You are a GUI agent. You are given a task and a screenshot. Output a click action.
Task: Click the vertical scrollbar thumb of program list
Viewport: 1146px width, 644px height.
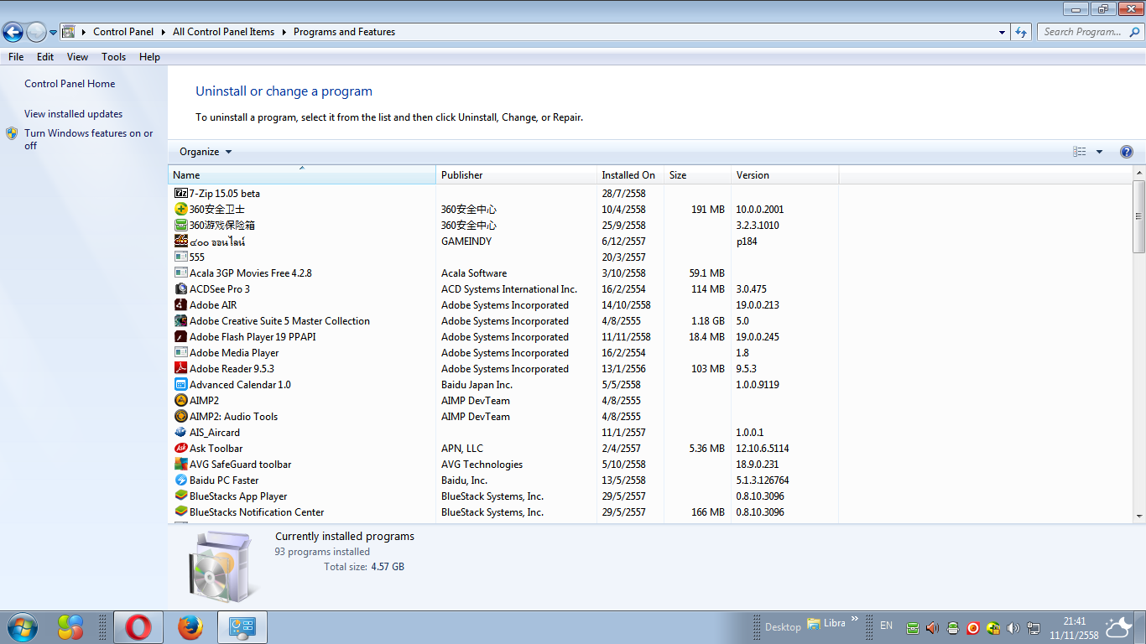[x=1138, y=216]
